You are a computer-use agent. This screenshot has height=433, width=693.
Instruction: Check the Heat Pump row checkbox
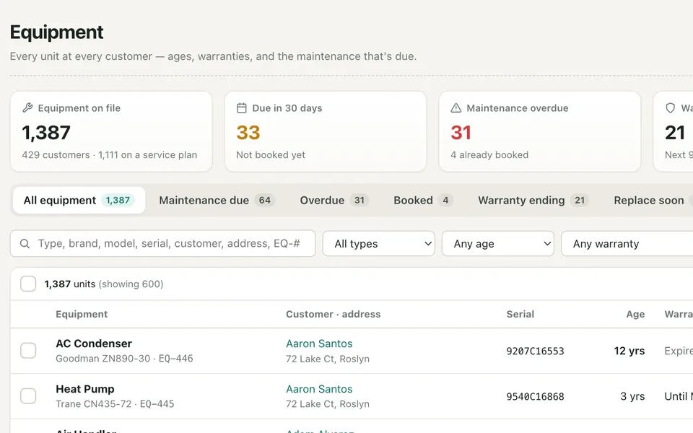(28, 396)
